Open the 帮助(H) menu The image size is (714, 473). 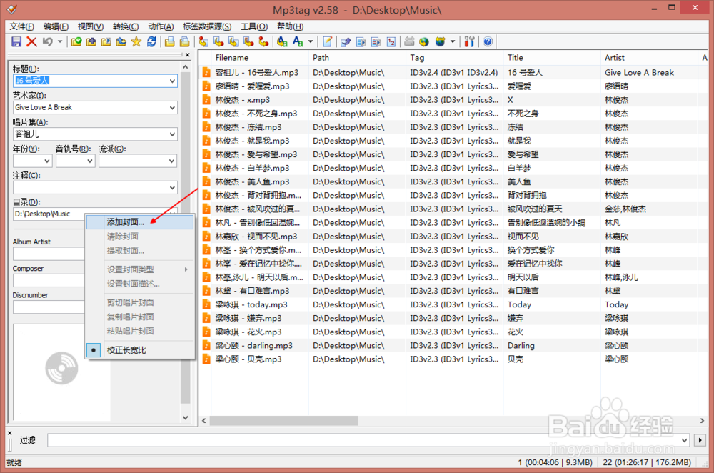tap(290, 26)
